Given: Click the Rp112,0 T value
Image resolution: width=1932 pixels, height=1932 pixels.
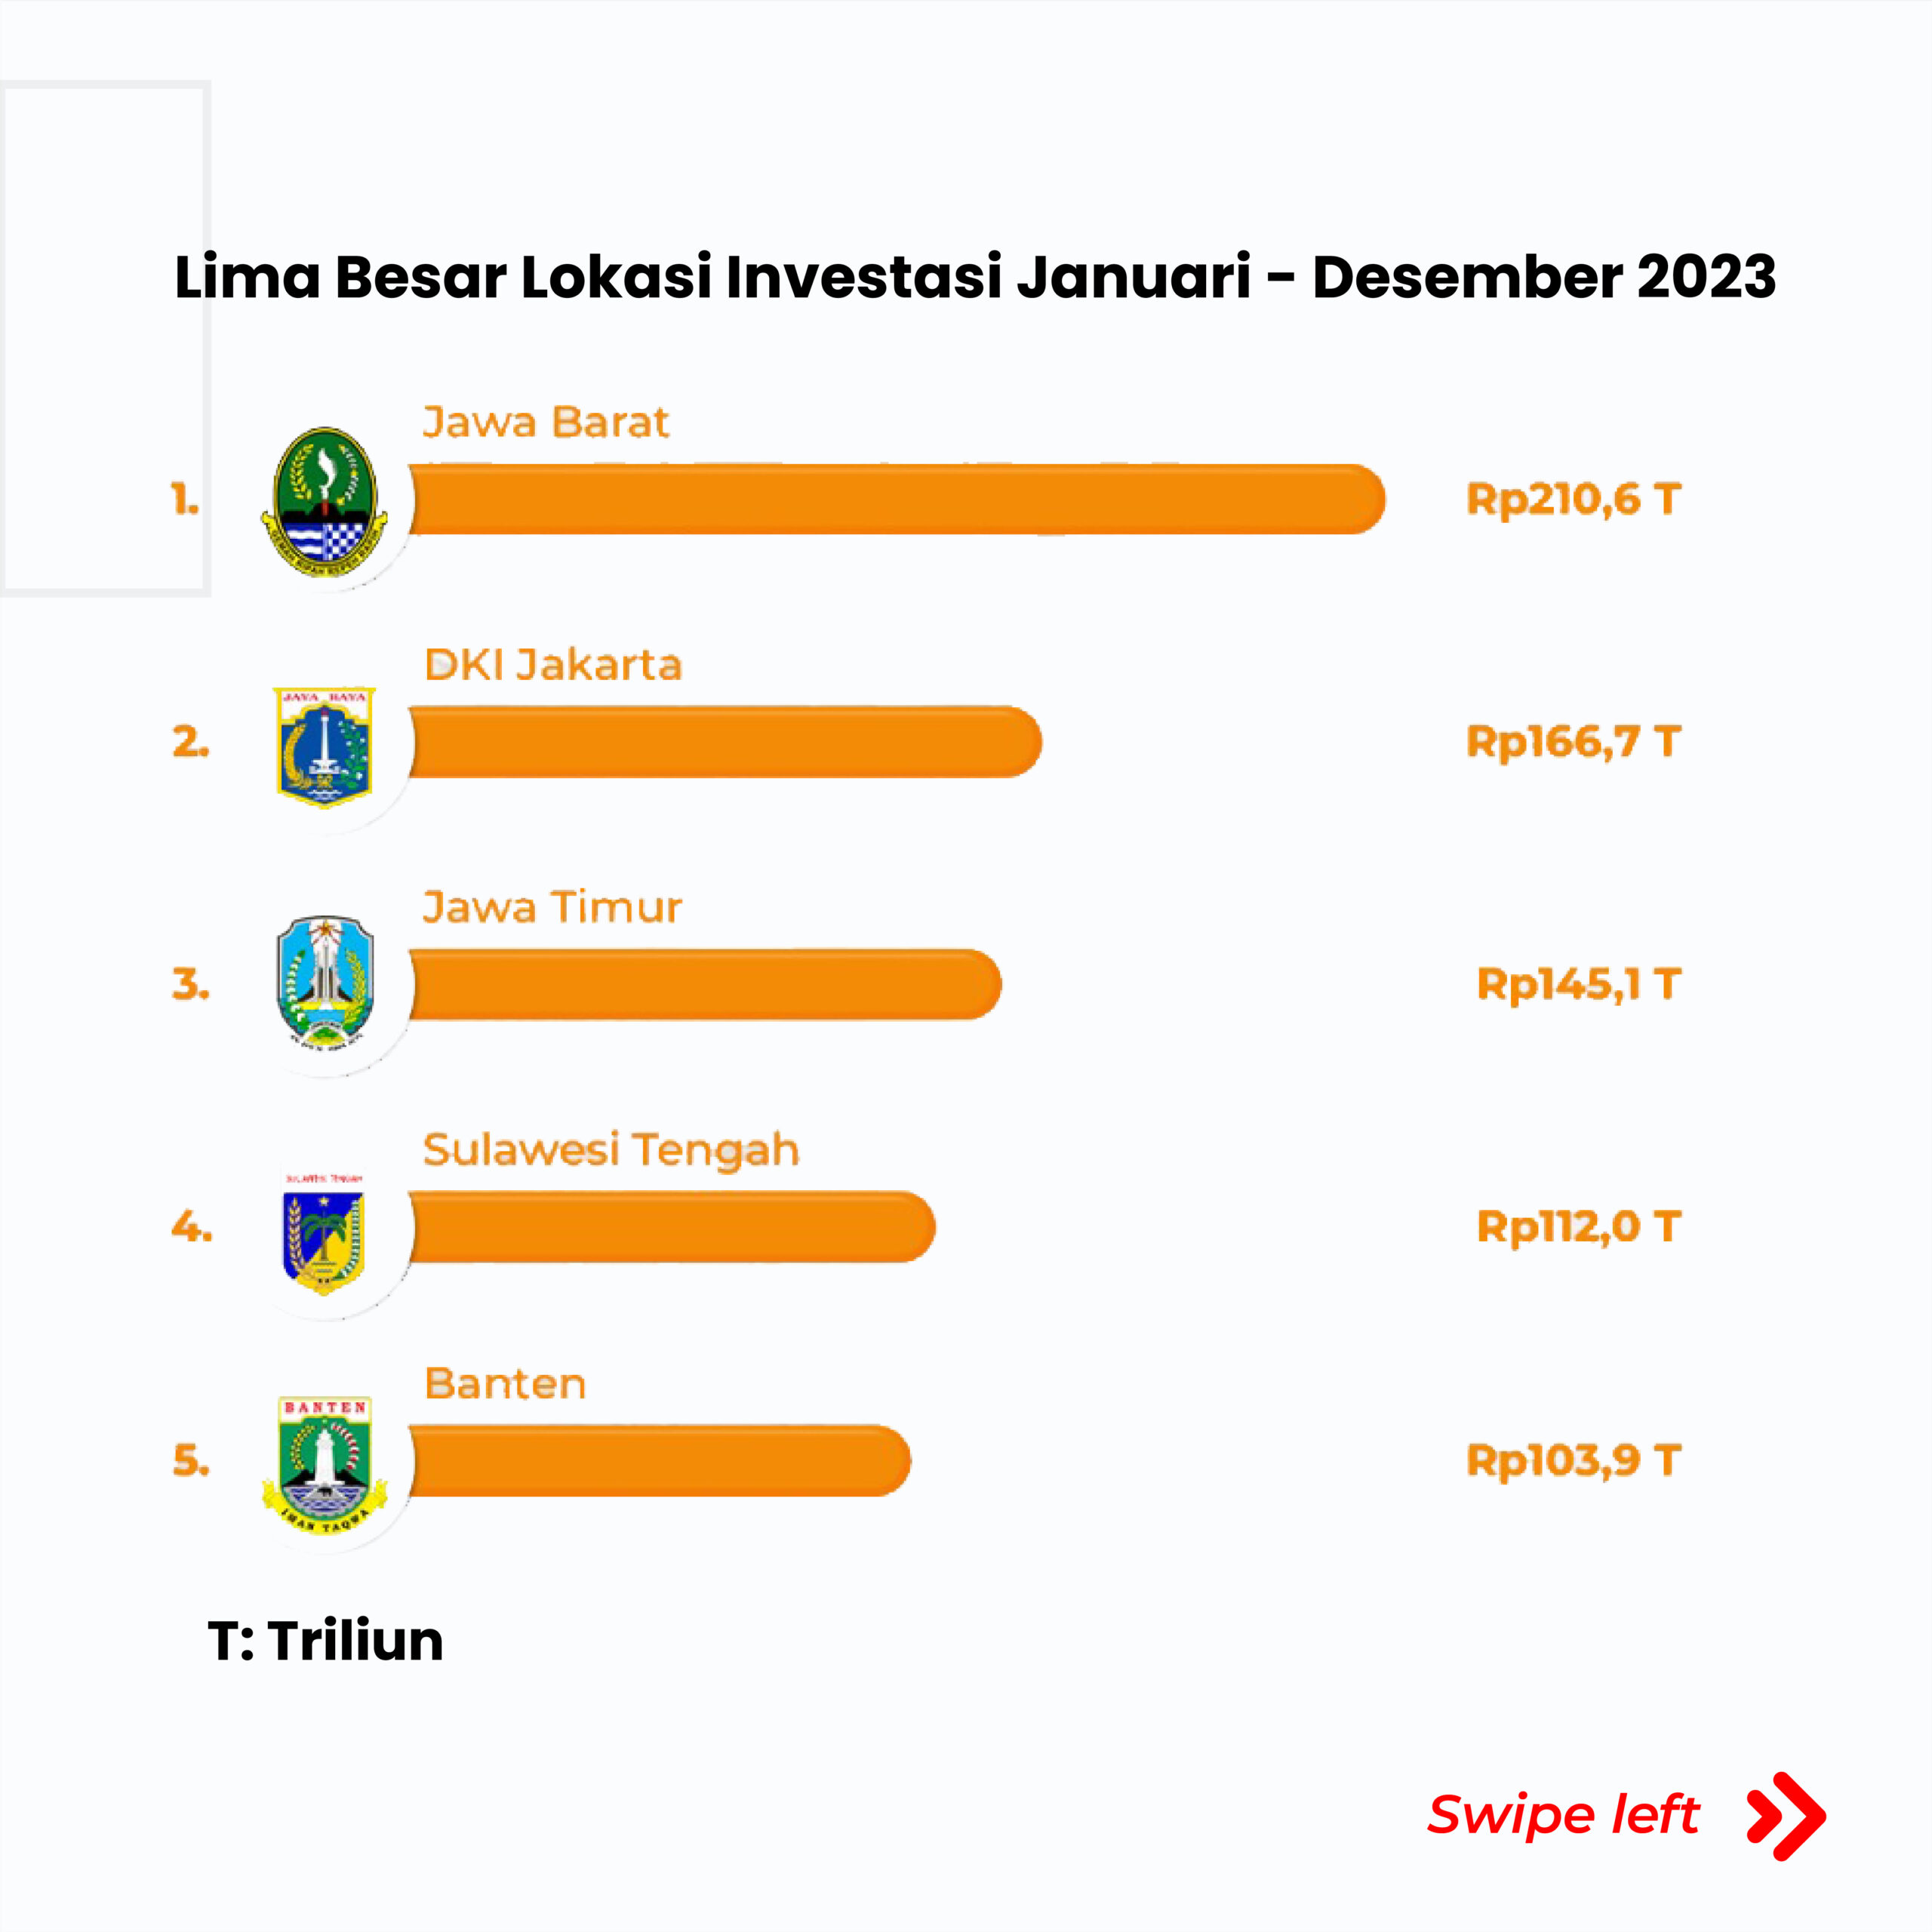Looking at the screenshot, I should 1578,1227.
